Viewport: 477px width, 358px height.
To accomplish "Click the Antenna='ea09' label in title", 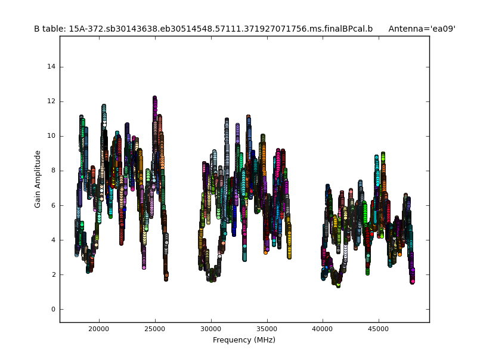I will (422, 29).
